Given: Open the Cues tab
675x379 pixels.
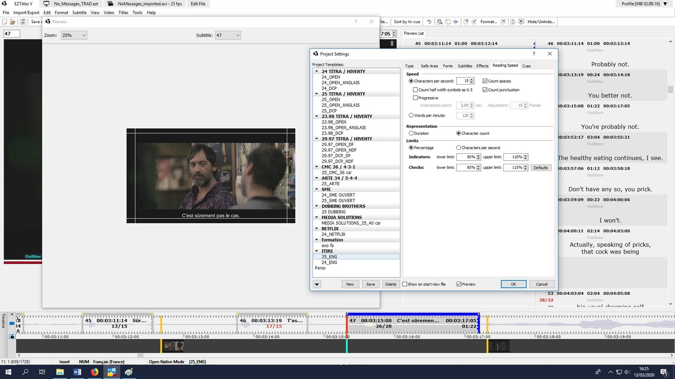Looking at the screenshot, I should [x=526, y=66].
